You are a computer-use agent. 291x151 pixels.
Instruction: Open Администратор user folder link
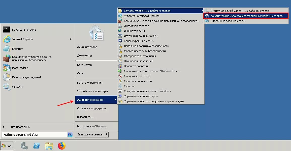point(87,47)
